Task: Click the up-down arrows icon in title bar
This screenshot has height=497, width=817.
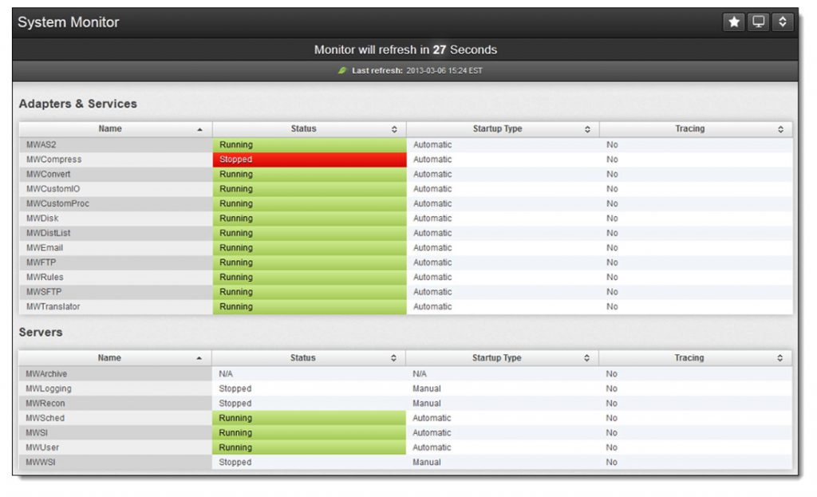Action: (783, 22)
